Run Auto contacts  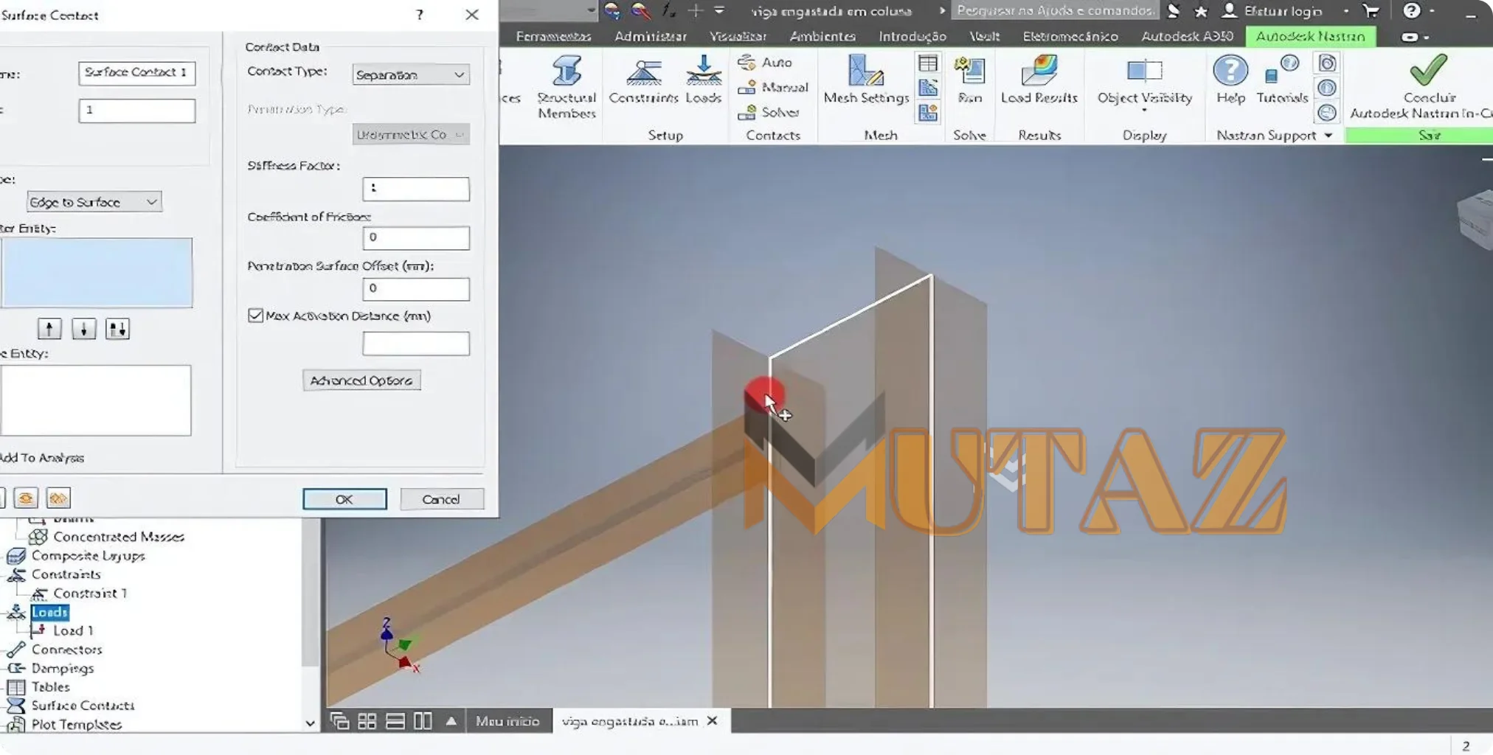tap(765, 63)
